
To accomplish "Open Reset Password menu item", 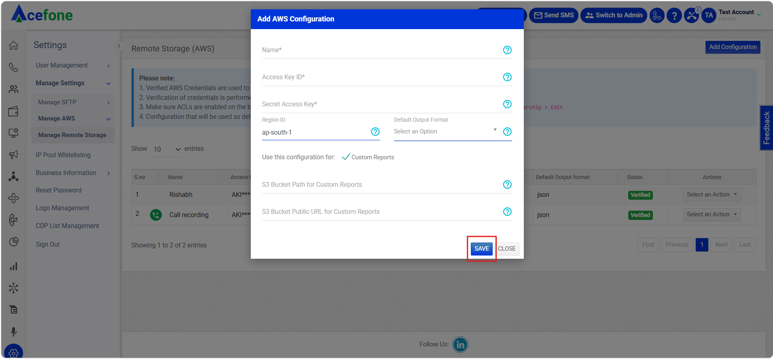I will point(59,190).
